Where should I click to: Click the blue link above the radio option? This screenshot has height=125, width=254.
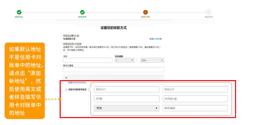77,83
